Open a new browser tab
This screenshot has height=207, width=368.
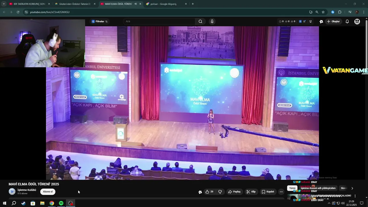(193, 4)
